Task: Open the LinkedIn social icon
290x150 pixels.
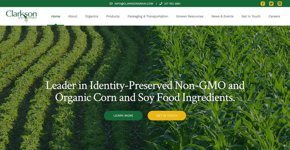Action: [x=280, y=3]
